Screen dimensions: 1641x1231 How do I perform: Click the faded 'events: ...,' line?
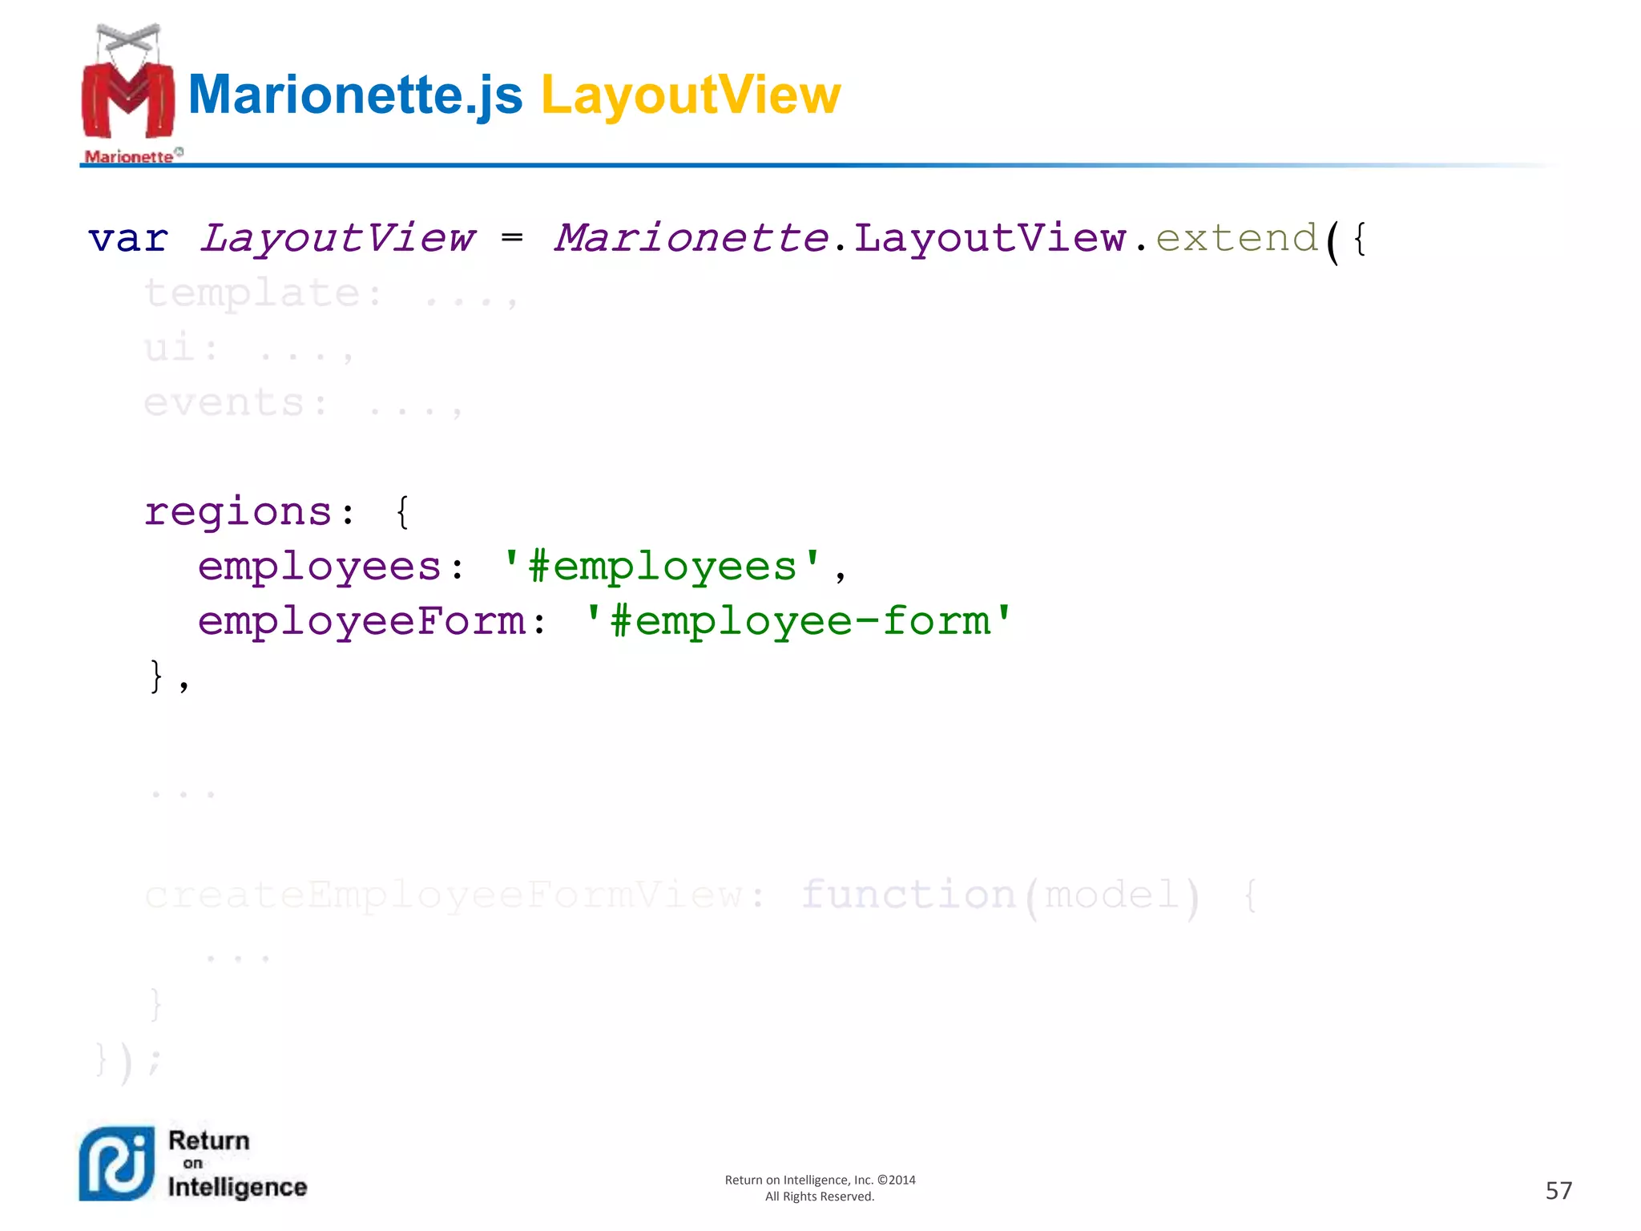(x=303, y=402)
